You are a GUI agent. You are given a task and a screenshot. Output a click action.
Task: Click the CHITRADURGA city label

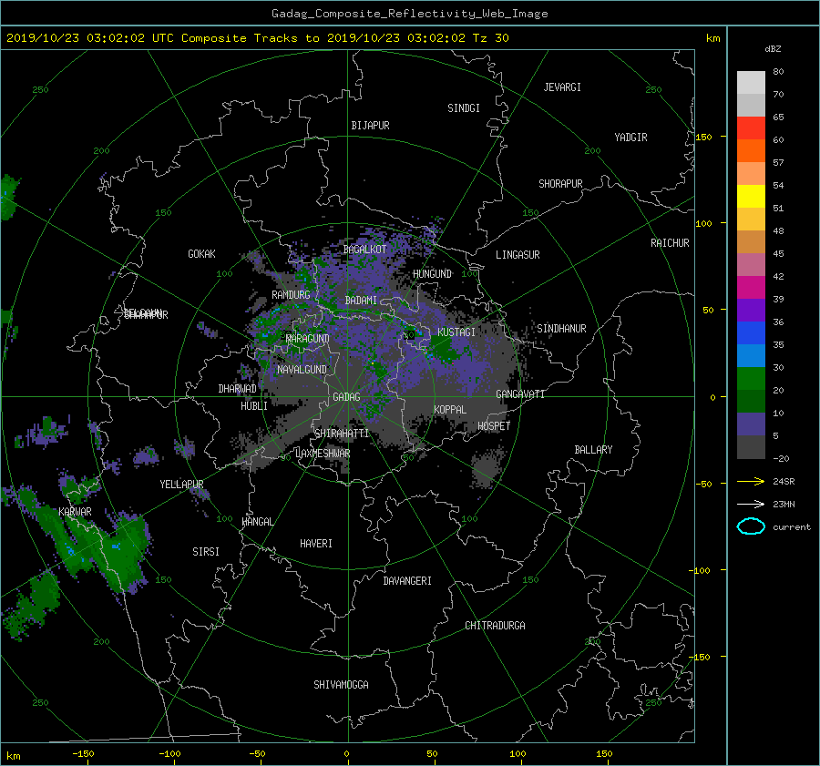(x=495, y=626)
